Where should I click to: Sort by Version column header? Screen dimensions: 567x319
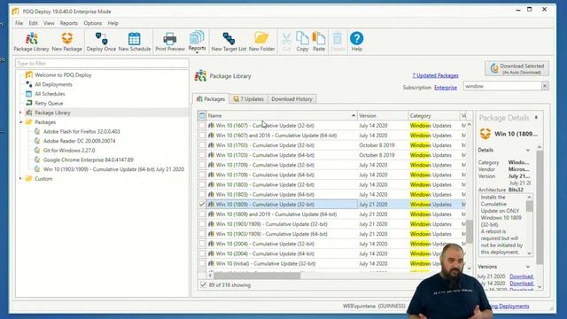point(383,116)
